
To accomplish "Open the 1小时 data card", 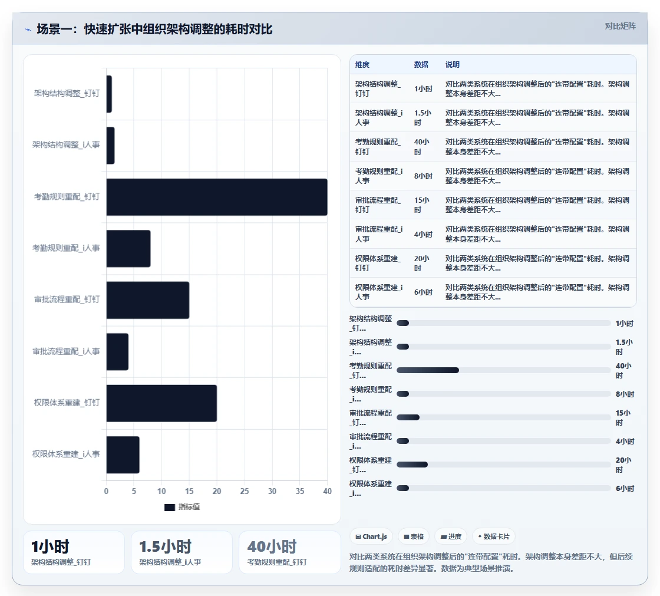I will click(74, 552).
